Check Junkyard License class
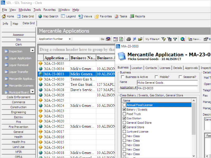The width and height of the screenshot is (211, 158). [124, 131]
